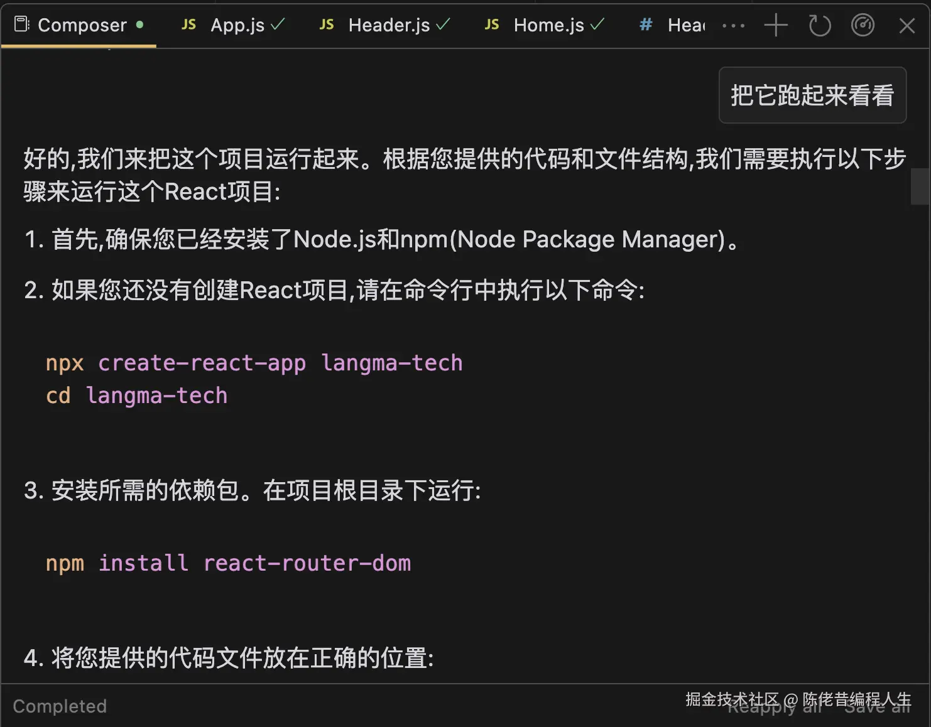The image size is (931, 727).
Task: Close the Composer panel with the X icon
Action: [906, 25]
